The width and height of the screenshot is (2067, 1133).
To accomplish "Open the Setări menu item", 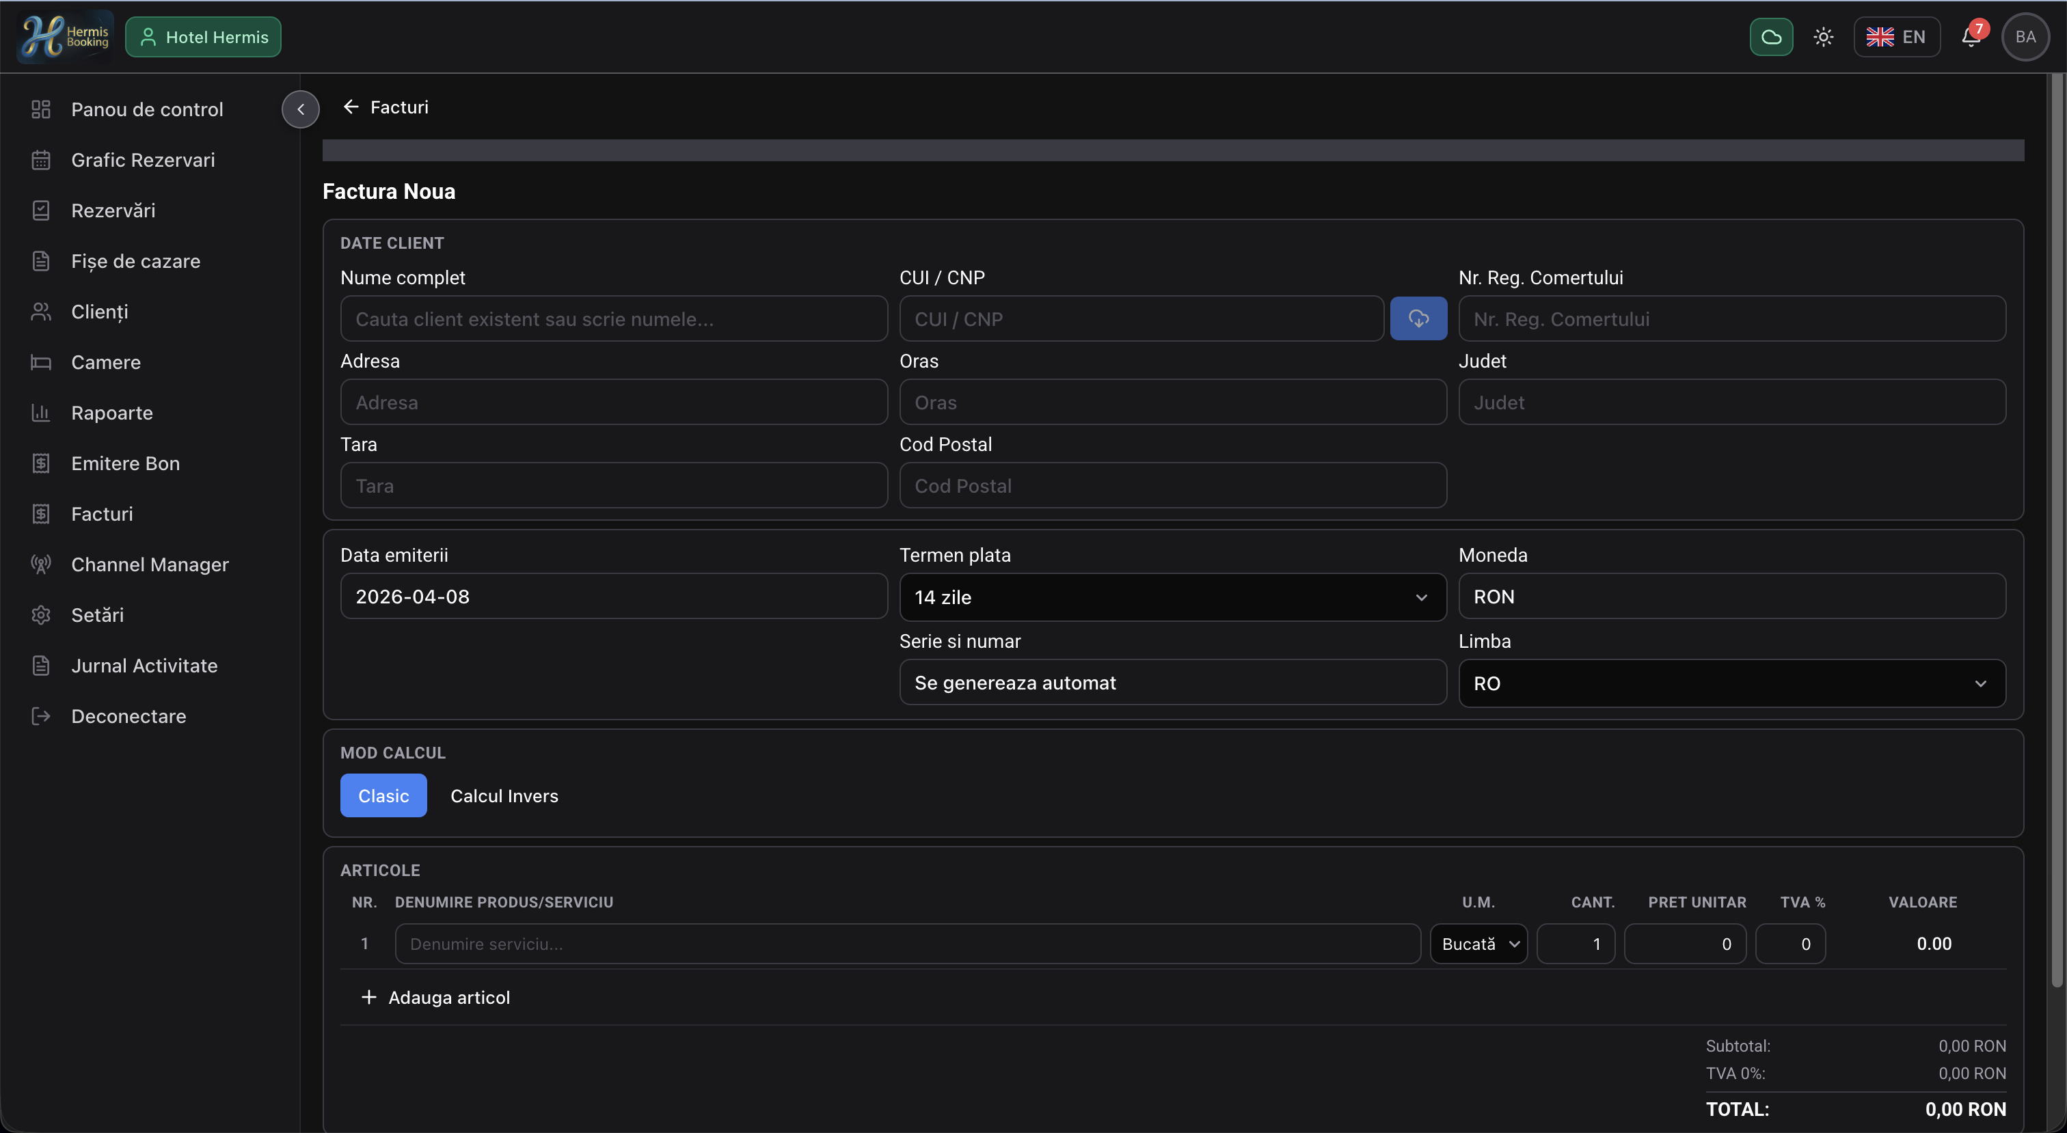I will [x=97, y=614].
